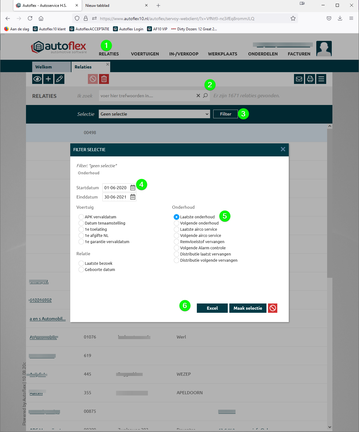This screenshot has height=432, width=359.
Task: Open Startdatum calendar picker
Action: [133, 188]
